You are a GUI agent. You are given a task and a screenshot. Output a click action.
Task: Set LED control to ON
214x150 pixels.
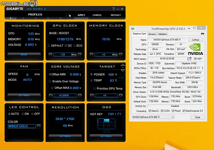click(x=23, y=114)
